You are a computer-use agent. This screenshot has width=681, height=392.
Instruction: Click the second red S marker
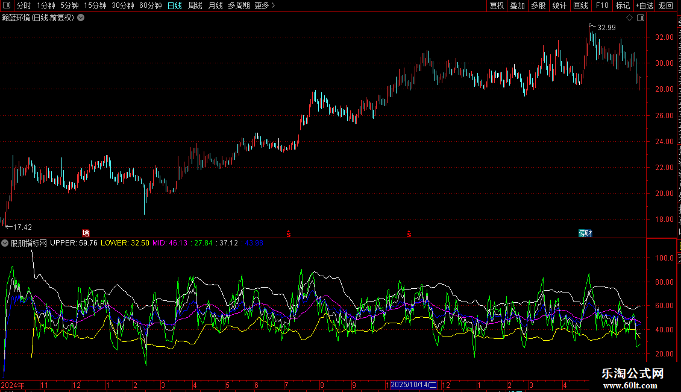409,234
